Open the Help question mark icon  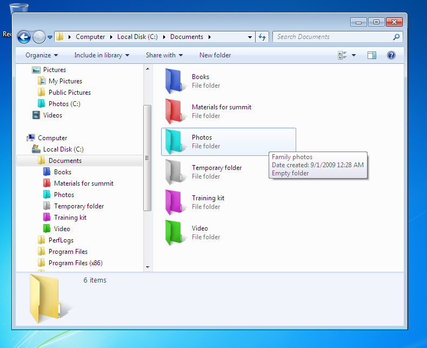pos(391,55)
